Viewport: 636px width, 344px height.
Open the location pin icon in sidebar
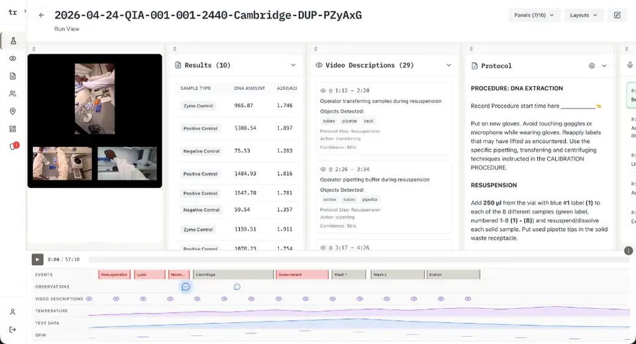[13, 111]
